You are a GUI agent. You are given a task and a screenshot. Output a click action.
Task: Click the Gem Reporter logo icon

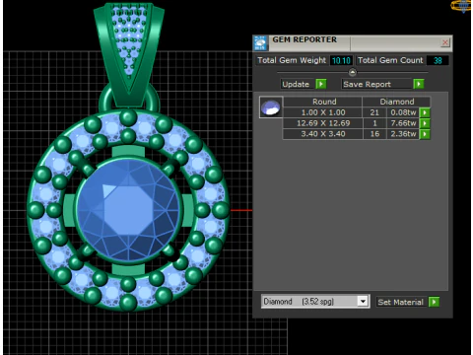(x=260, y=43)
